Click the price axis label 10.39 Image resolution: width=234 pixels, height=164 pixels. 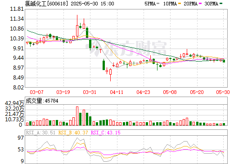pyautogui.click(x=17, y=39)
